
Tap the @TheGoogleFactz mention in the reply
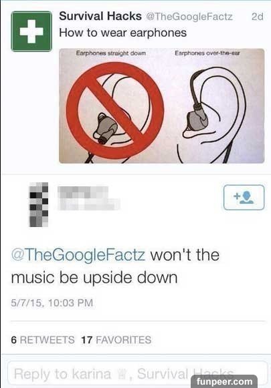(78, 254)
